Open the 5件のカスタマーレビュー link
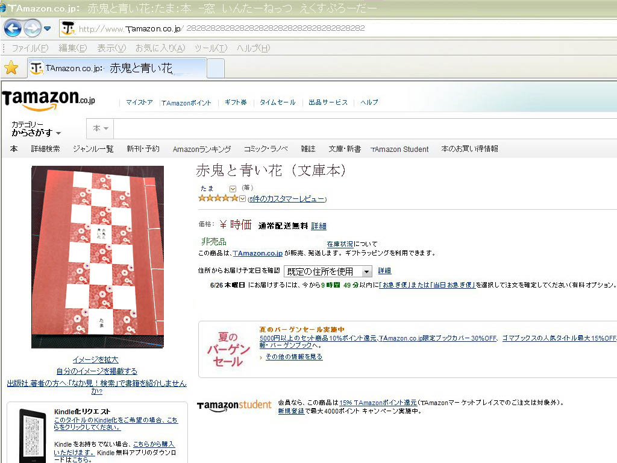This screenshot has height=463, width=617. (x=287, y=199)
